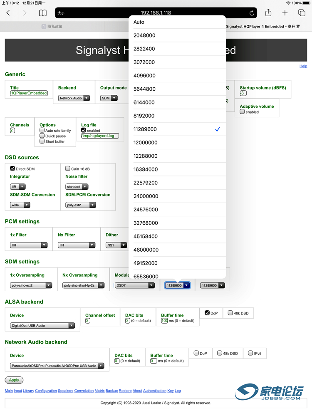Open 1x Oversampling poly-sinc-ext2 dropdown
312x416 pixels.
(x=31, y=285)
